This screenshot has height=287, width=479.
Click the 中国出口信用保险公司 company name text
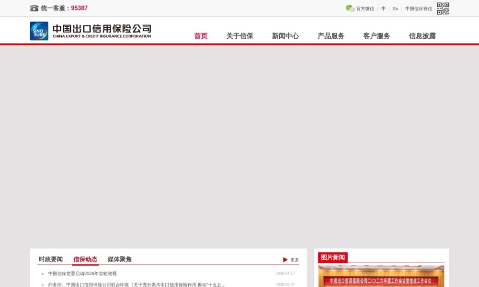102,28
